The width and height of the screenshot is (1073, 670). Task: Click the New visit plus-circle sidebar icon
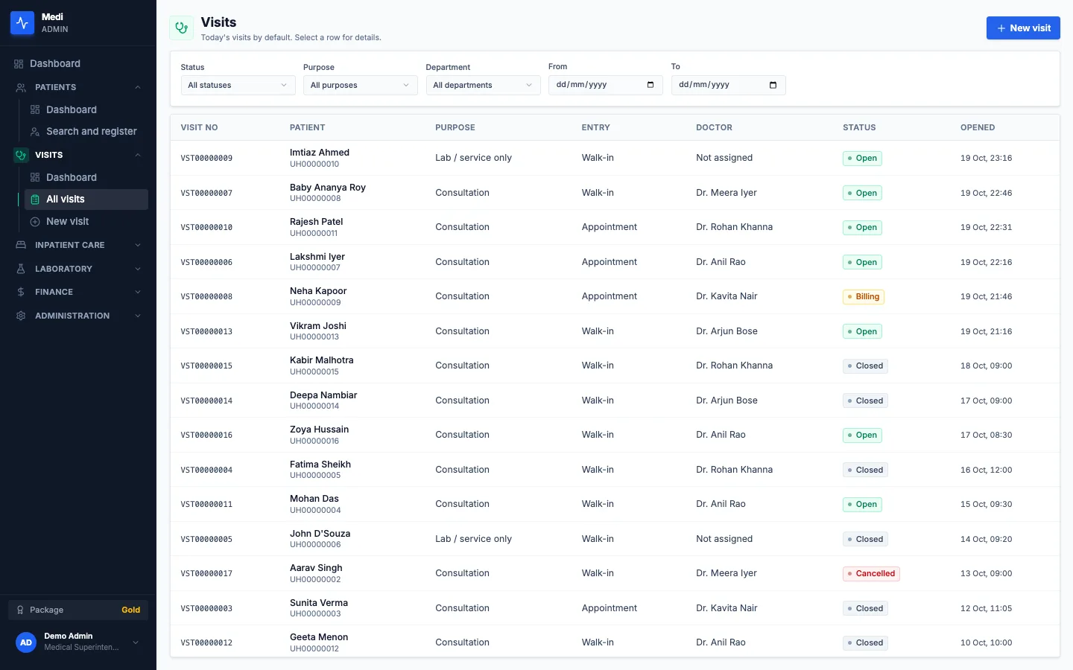[35, 222]
